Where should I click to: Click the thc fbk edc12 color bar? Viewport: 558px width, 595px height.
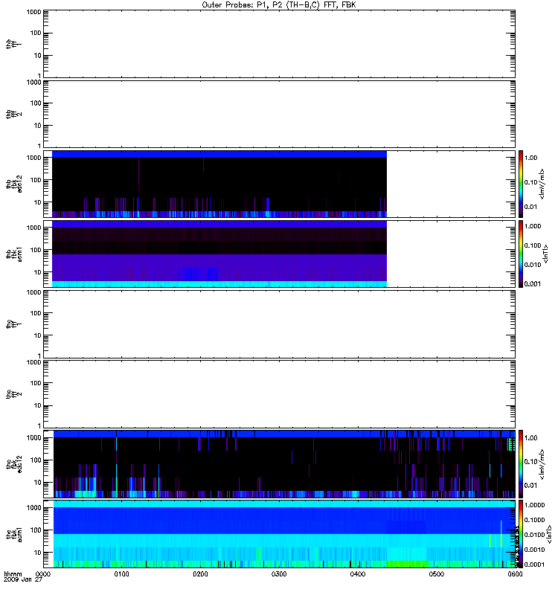[x=521, y=463]
